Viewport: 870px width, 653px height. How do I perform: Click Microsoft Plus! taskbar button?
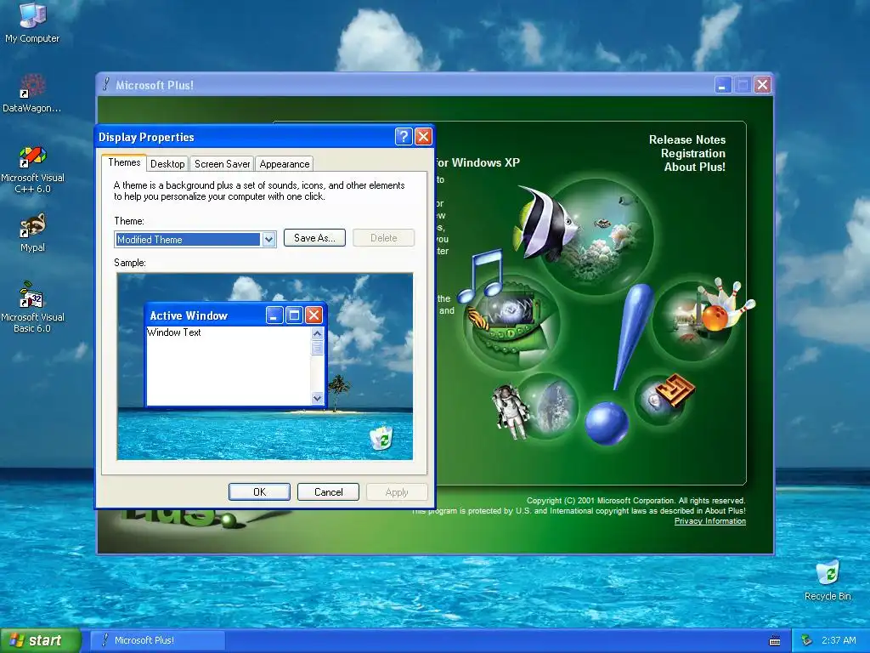[x=157, y=640]
